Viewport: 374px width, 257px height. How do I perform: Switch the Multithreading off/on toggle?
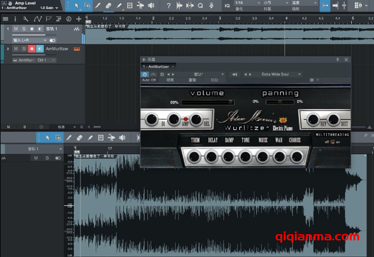[333, 141]
